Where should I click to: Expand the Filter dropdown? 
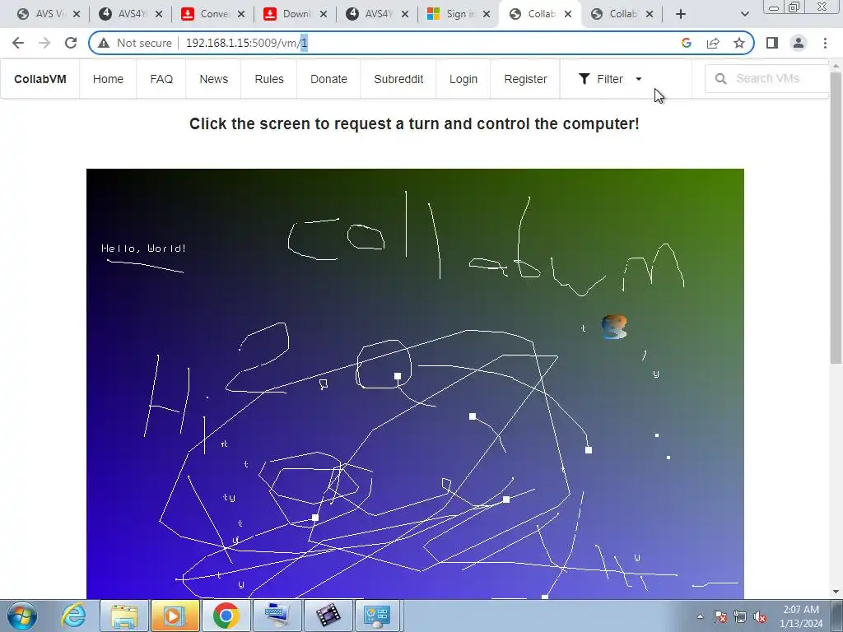coord(610,79)
